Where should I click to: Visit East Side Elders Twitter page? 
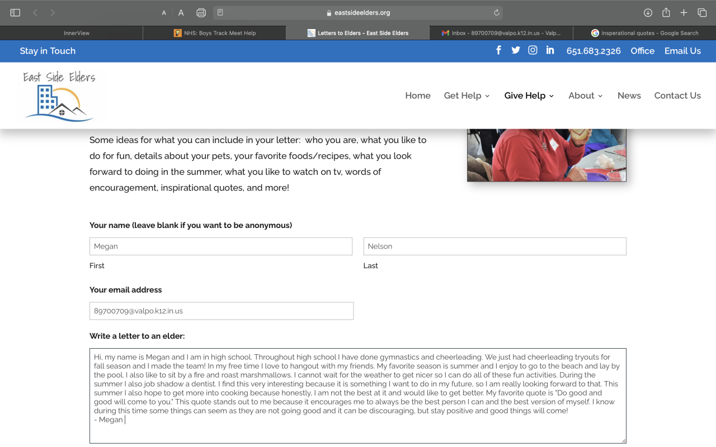(516, 50)
